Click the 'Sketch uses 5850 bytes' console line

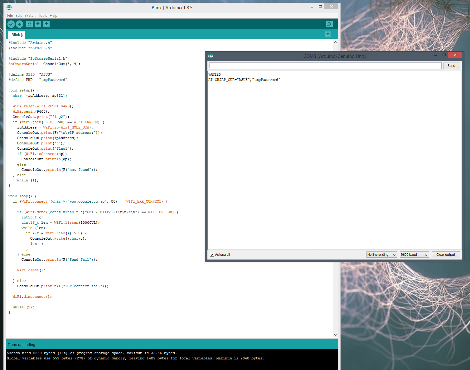(92, 353)
